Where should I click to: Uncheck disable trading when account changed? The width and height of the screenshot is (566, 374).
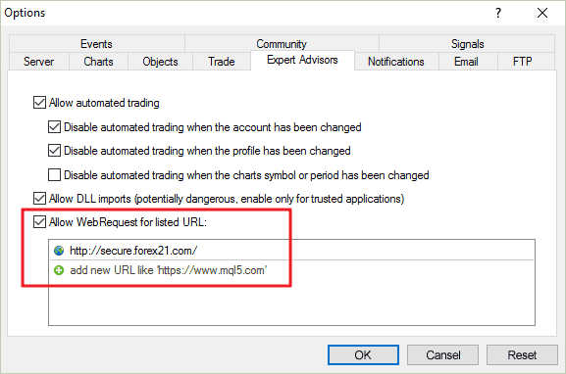[x=54, y=127]
